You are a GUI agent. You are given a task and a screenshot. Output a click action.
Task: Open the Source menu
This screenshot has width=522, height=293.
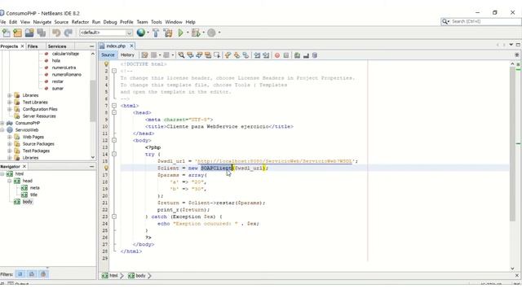tap(61, 22)
